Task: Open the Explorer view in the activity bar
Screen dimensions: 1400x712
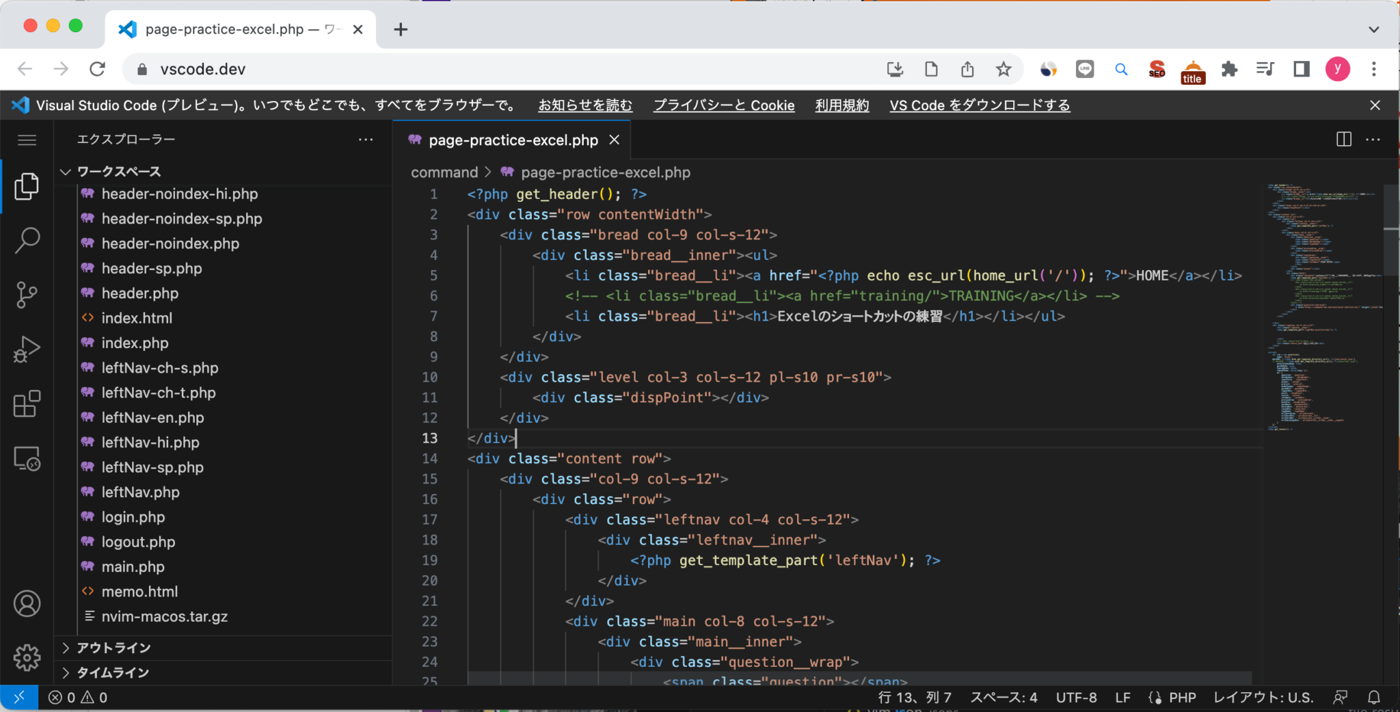Action: (x=27, y=185)
